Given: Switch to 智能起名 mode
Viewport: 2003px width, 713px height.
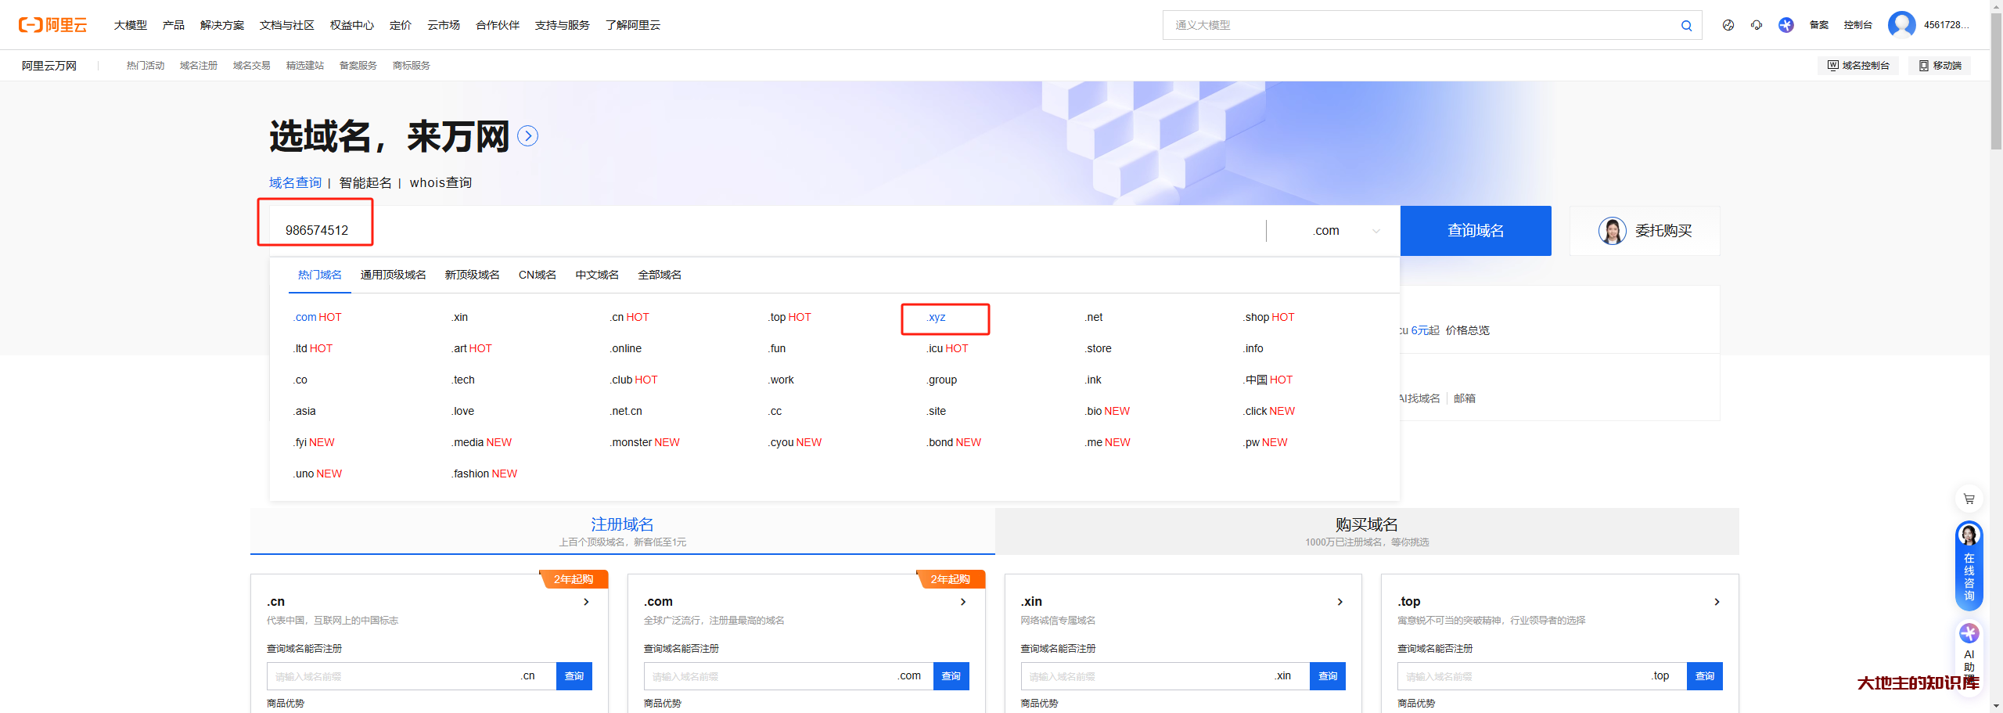Looking at the screenshot, I should [365, 182].
